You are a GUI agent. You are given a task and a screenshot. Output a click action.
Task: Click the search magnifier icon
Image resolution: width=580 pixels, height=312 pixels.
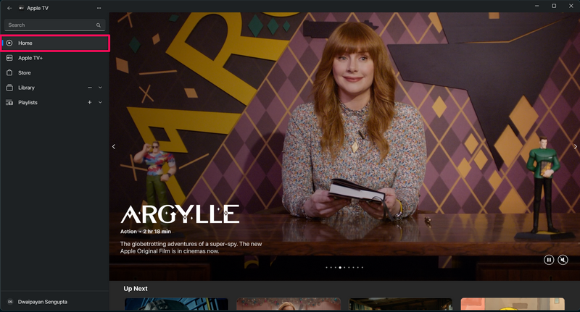coord(99,25)
